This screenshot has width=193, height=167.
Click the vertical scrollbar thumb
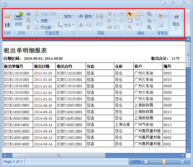pos(188,55)
